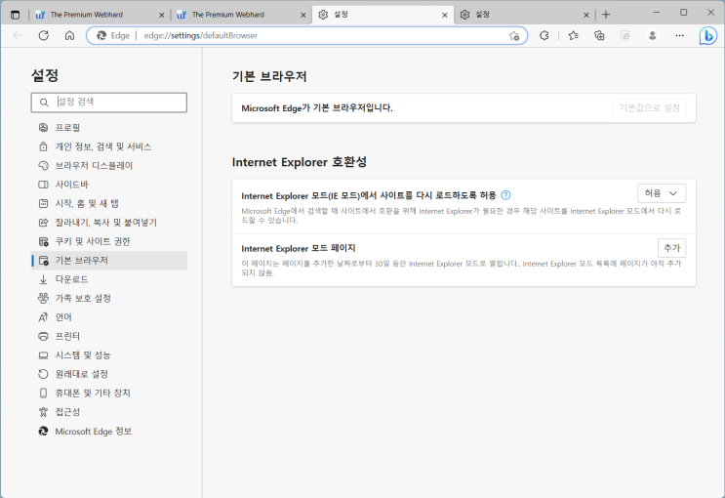Click the 가족 보호 설정 sidebar icon
This screenshot has height=498, width=725.
[44, 299]
